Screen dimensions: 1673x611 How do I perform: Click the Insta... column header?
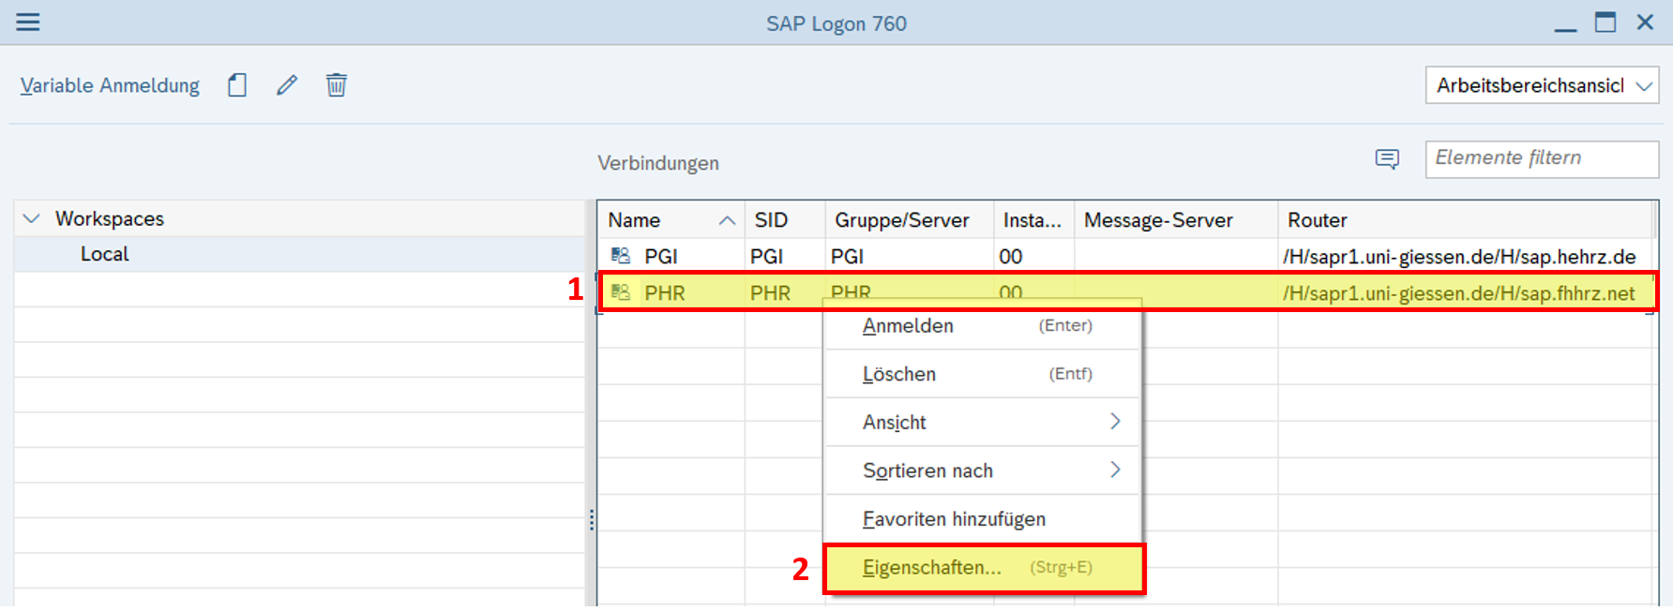point(1032,220)
